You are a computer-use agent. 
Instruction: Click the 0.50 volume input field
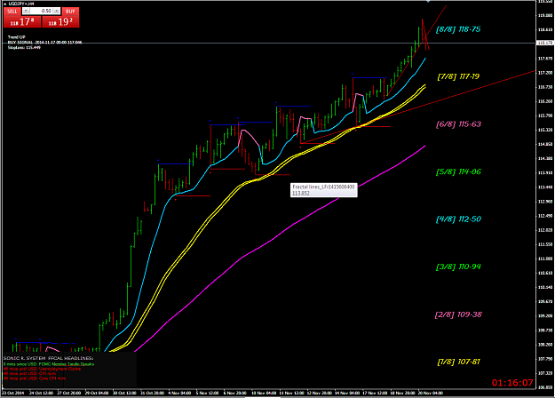pos(41,11)
